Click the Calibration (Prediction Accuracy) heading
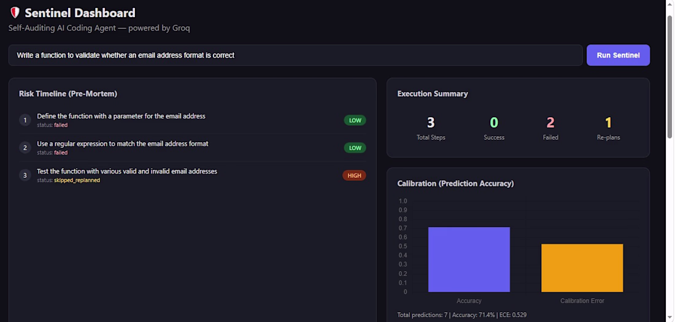The height and width of the screenshot is (322, 675). tap(455, 183)
